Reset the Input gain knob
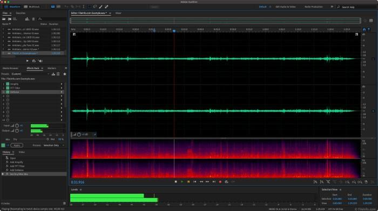 point(17,126)
